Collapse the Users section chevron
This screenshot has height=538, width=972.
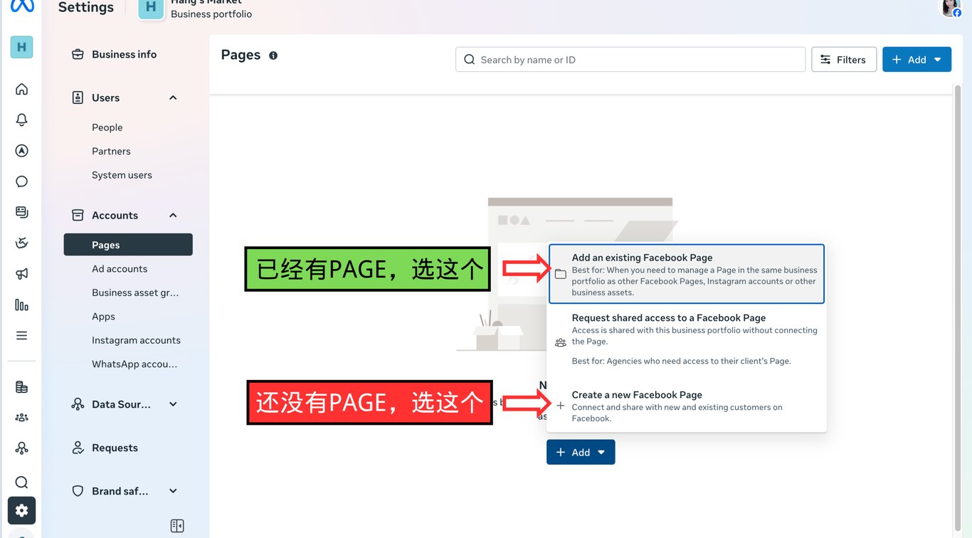pyautogui.click(x=173, y=97)
